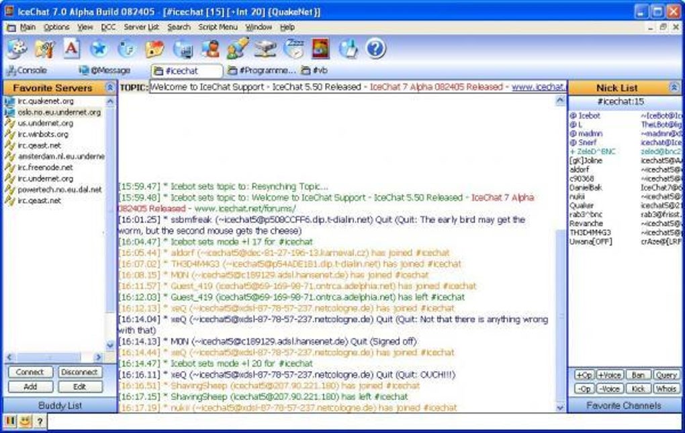The width and height of the screenshot is (685, 433).
Task: Click the Connect button
Action: tap(30, 372)
